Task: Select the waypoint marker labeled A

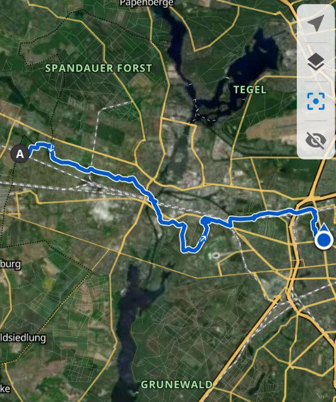Action: 20,154
